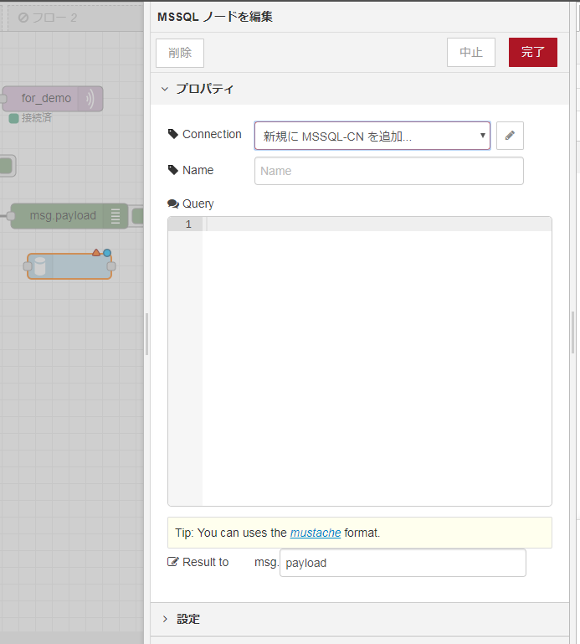The width and height of the screenshot is (580, 644).
Task: Click the red 完了 button
Action: (x=533, y=52)
